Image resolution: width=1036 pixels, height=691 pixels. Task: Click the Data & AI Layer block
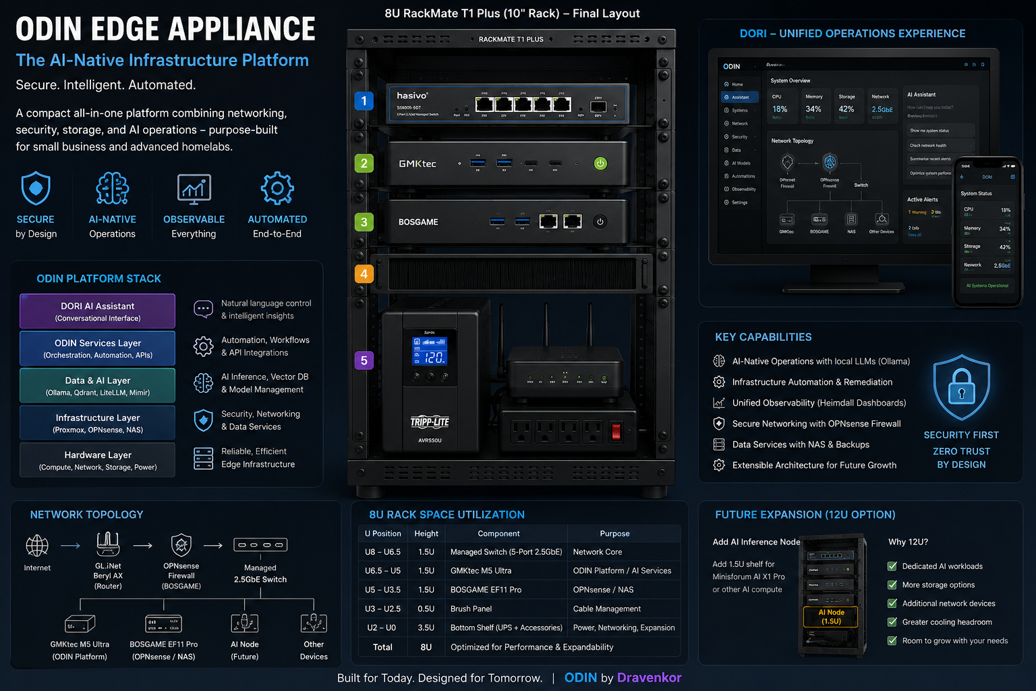click(x=98, y=385)
